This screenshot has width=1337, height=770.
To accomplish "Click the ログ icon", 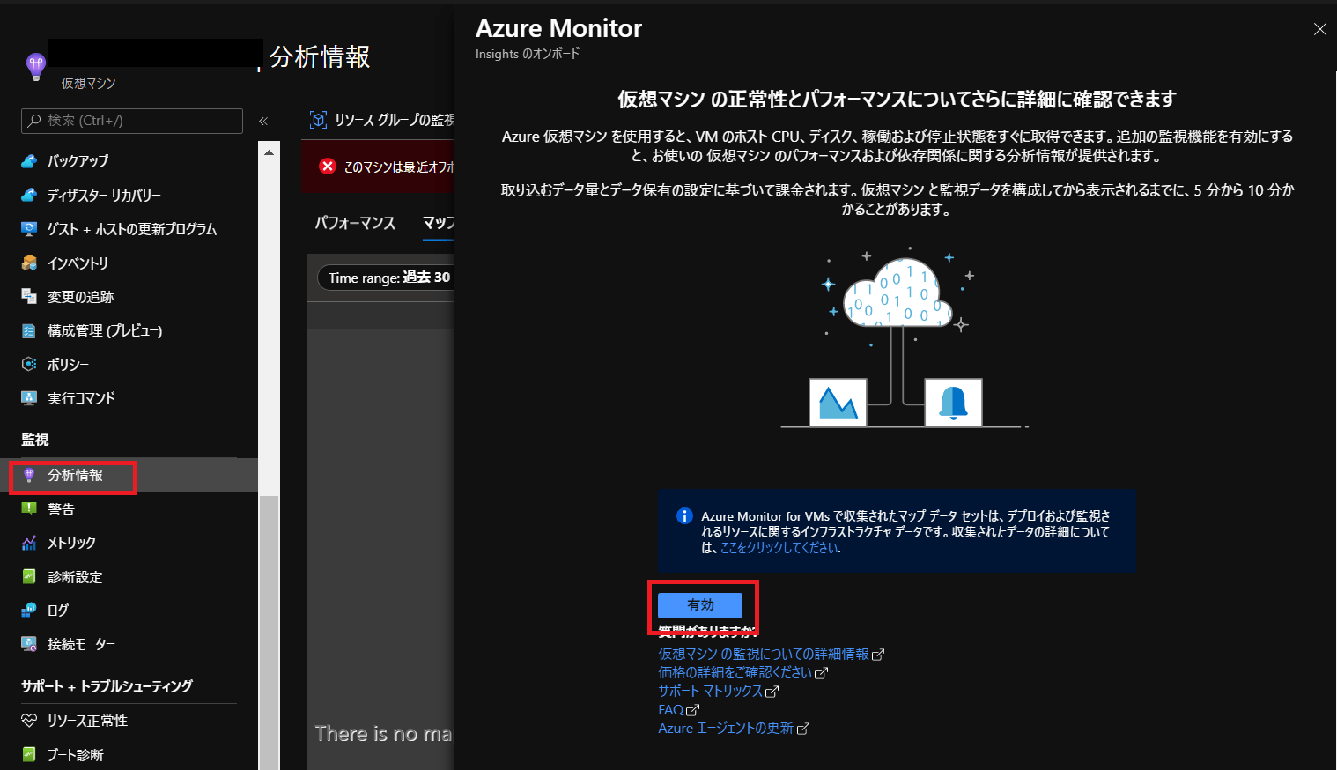I will pyautogui.click(x=29, y=610).
